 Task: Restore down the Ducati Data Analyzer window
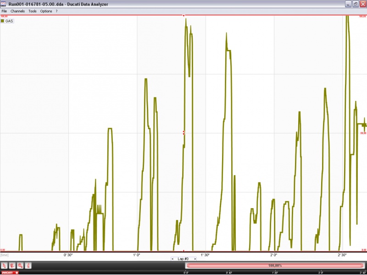pos(356,4)
